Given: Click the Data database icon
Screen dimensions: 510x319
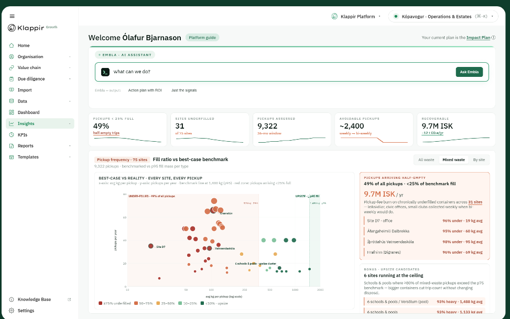Looking at the screenshot, I should [x=12, y=101].
